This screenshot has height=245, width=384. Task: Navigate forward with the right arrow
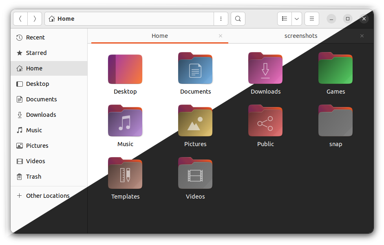click(x=35, y=19)
